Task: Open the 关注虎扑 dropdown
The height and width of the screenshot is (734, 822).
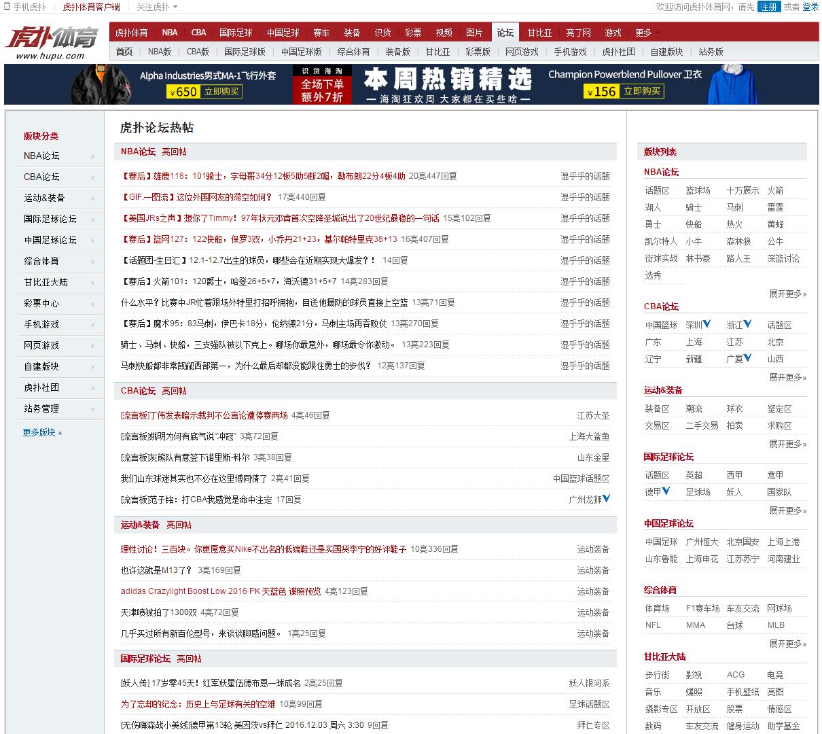Action: tap(157, 7)
